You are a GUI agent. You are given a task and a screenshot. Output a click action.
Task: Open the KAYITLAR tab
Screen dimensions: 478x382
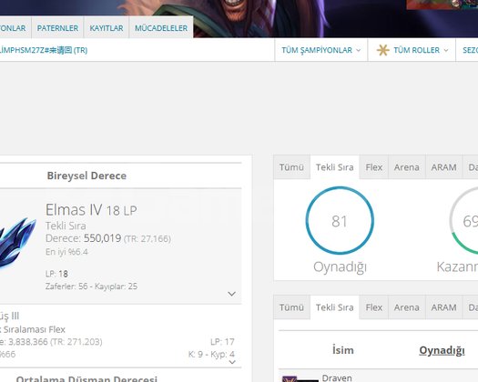click(x=107, y=27)
